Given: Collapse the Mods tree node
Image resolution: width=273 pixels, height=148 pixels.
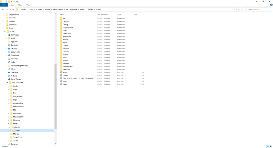Looking at the screenshot, I should pyautogui.click(x=8, y=124).
